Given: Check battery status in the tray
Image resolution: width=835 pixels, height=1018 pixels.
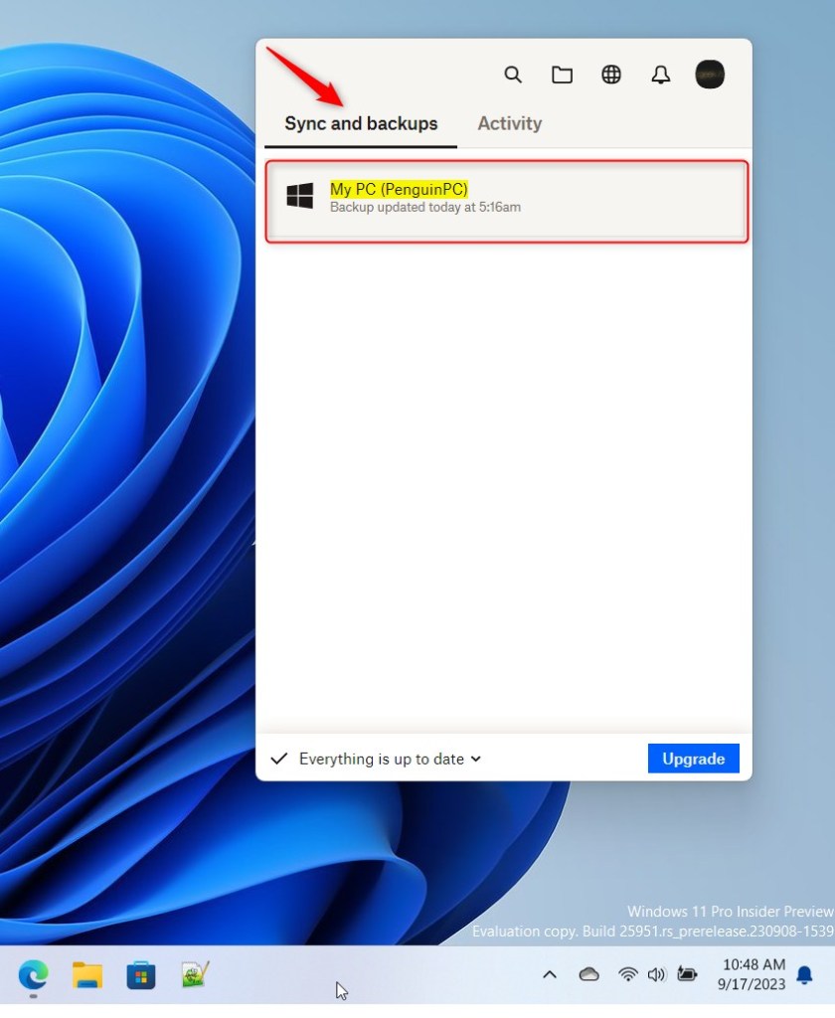Looking at the screenshot, I should point(688,975).
